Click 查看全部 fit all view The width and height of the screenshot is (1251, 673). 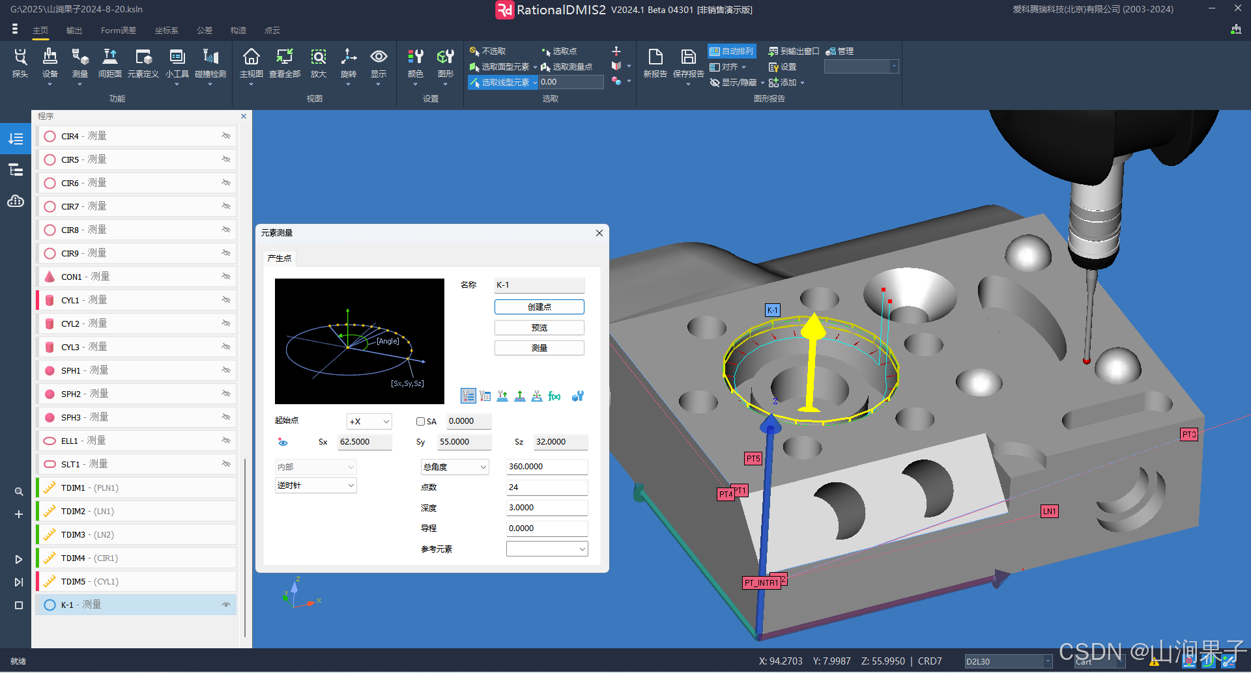[285, 63]
